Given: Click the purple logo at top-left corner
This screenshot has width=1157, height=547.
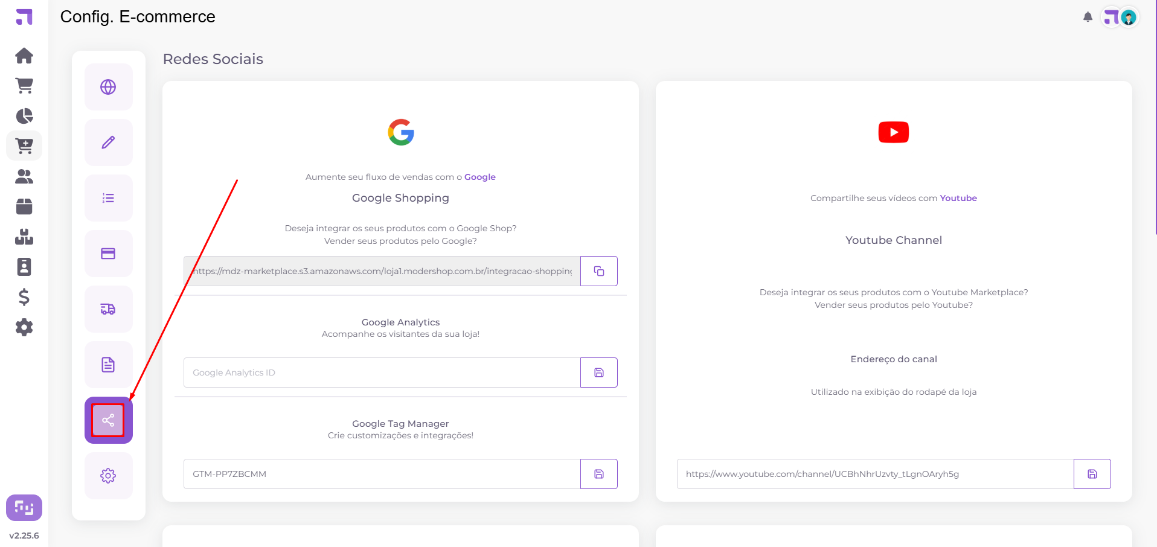Looking at the screenshot, I should 24,17.
